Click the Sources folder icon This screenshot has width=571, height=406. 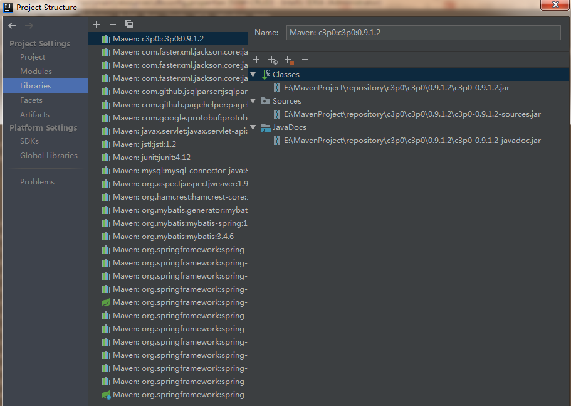click(266, 101)
